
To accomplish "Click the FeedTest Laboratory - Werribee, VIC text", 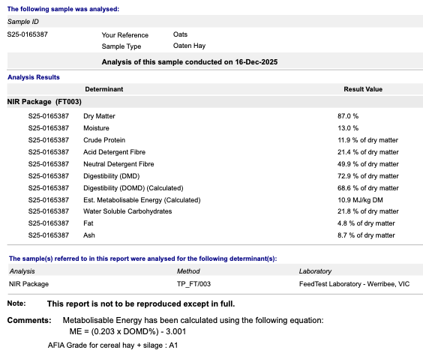I will tap(354, 284).
